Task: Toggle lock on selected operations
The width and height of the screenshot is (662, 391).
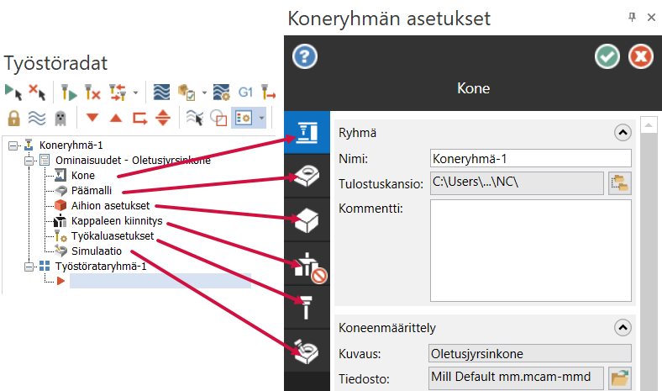Action: click(x=14, y=118)
